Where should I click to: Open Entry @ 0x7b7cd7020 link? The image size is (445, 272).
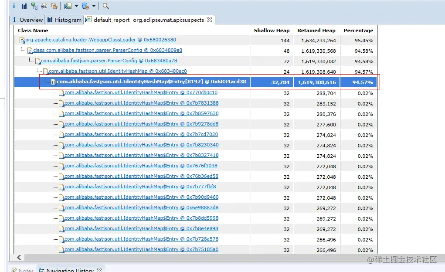pyautogui.click(x=141, y=135)
